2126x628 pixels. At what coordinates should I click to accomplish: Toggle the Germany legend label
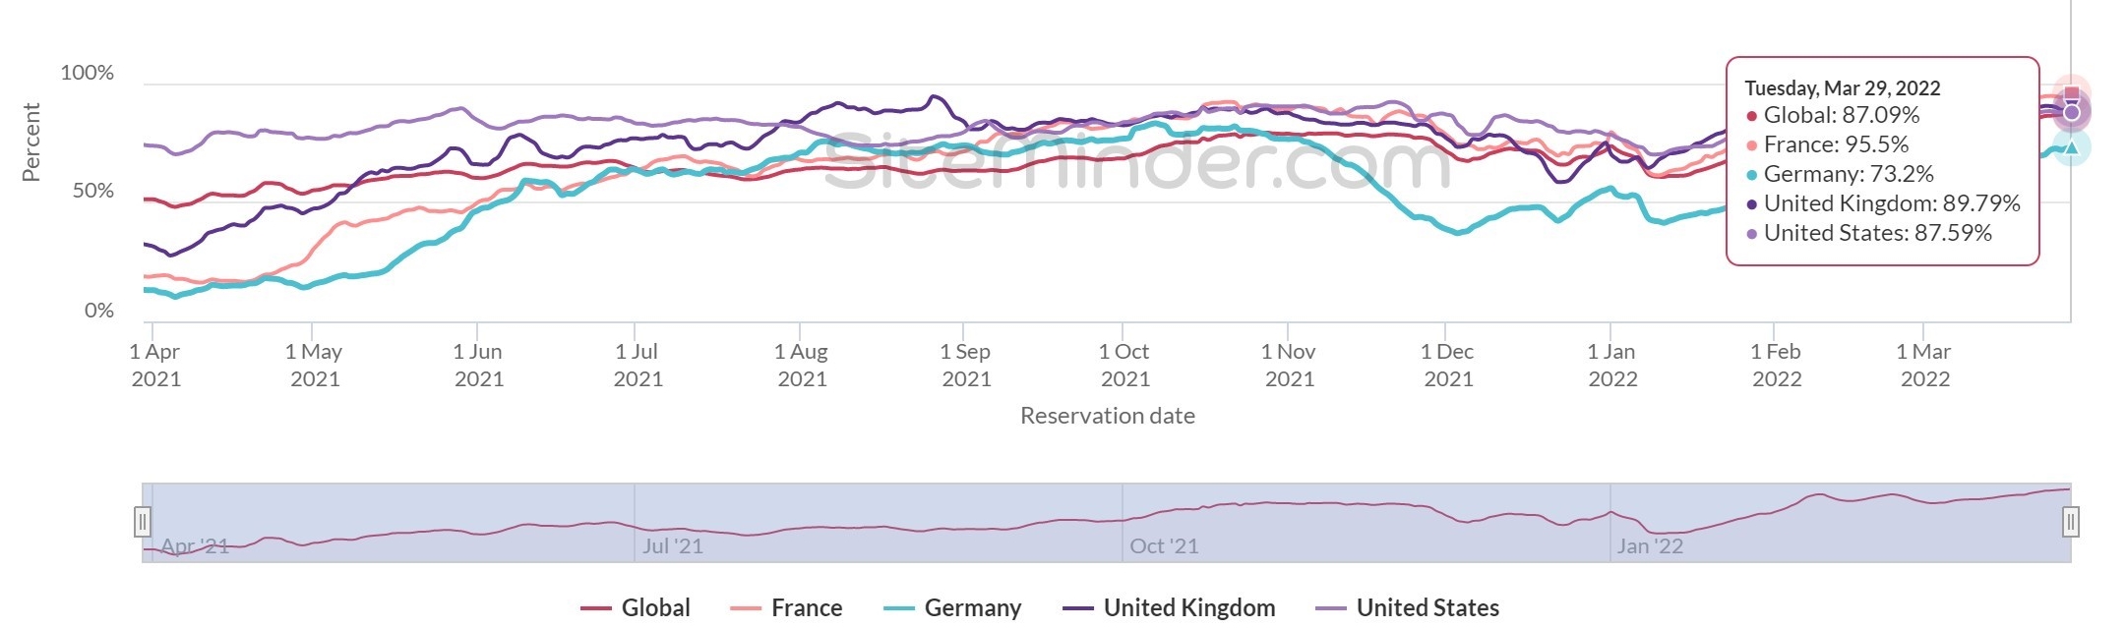pos(972,608)
